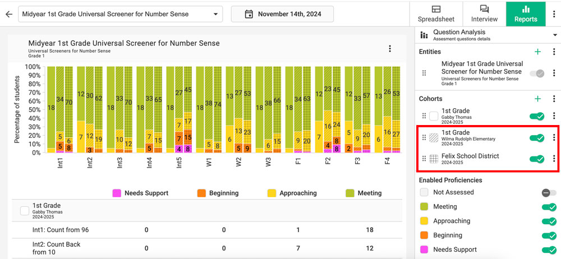This screenshot has height=259, width=561.
Task: Open Wilma Rudolph Elementary cohort options menu
Action: pos(554,138)
